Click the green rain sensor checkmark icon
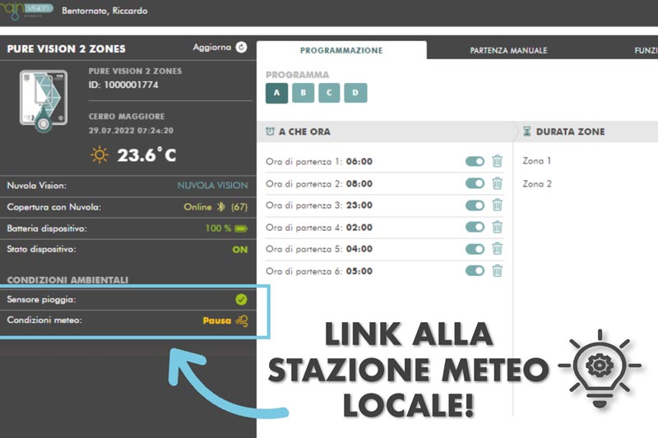658x438 pixels. (x=241, y=300)
